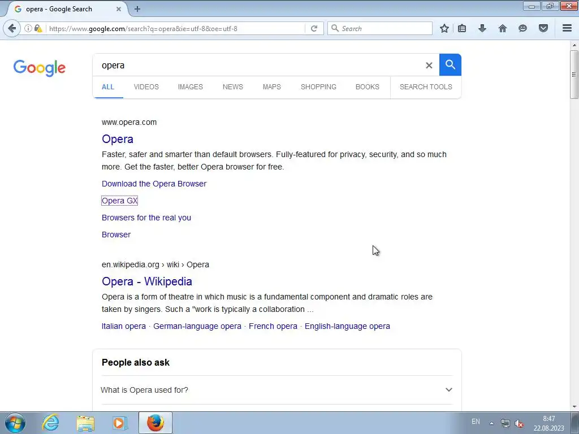
Task: Open the 'Opera - Wikipedia' result
Action: [146, 281]
